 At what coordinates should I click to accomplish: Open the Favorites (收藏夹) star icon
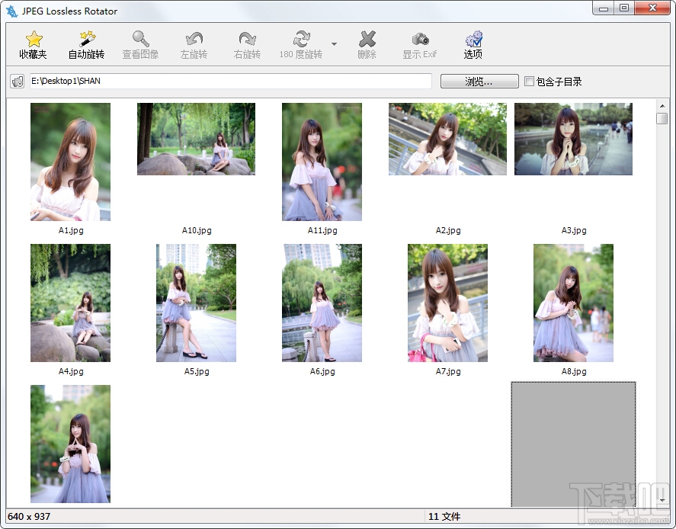(x=34, y=39)
